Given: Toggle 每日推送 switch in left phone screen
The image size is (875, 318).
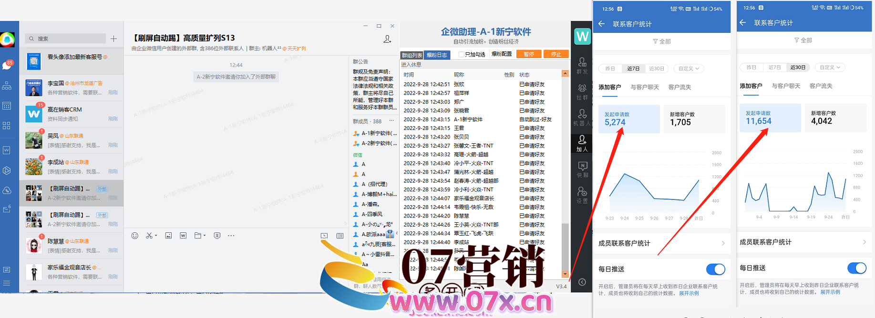Looking at the screenshot, I should [x=715, y=269].
